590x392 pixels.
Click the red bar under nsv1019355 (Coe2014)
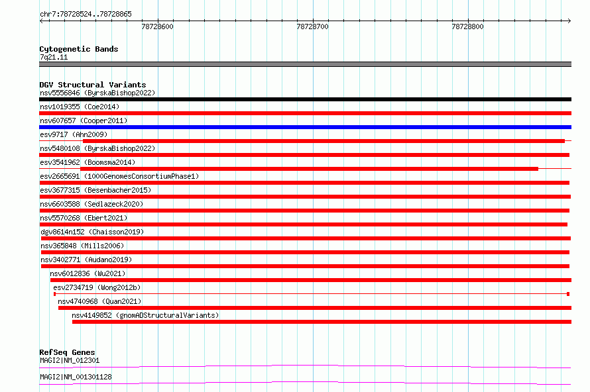tap(305, 113)
